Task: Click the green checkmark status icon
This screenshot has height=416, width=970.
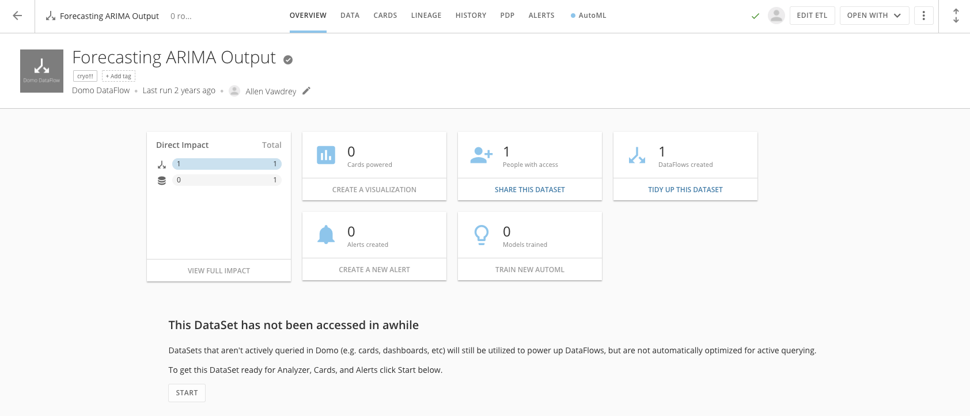Action: click(755, 16)
